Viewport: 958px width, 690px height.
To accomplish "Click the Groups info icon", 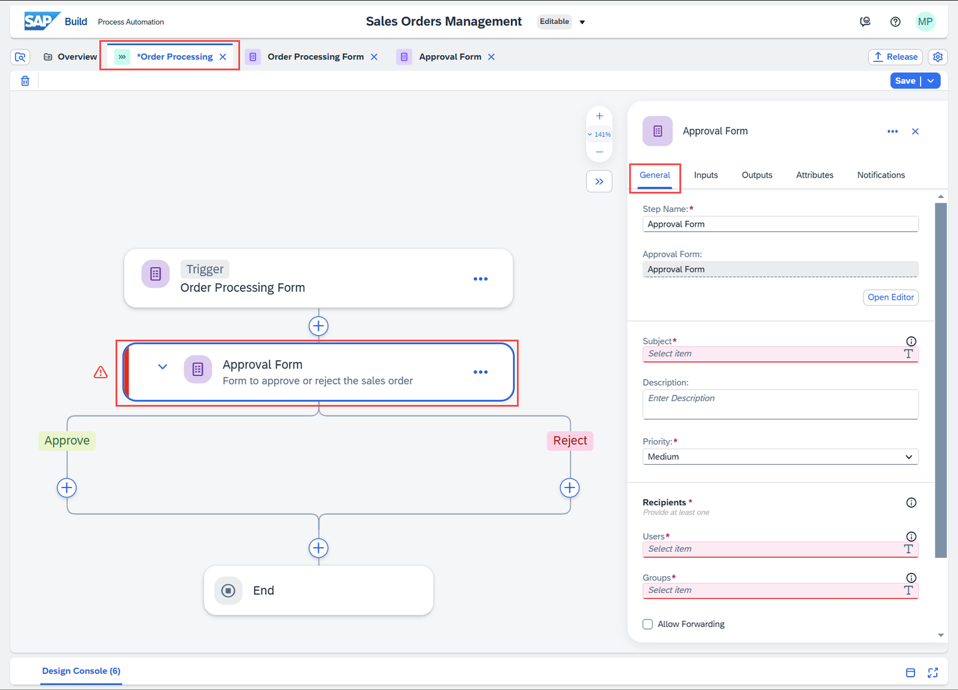I will (911, 578).
